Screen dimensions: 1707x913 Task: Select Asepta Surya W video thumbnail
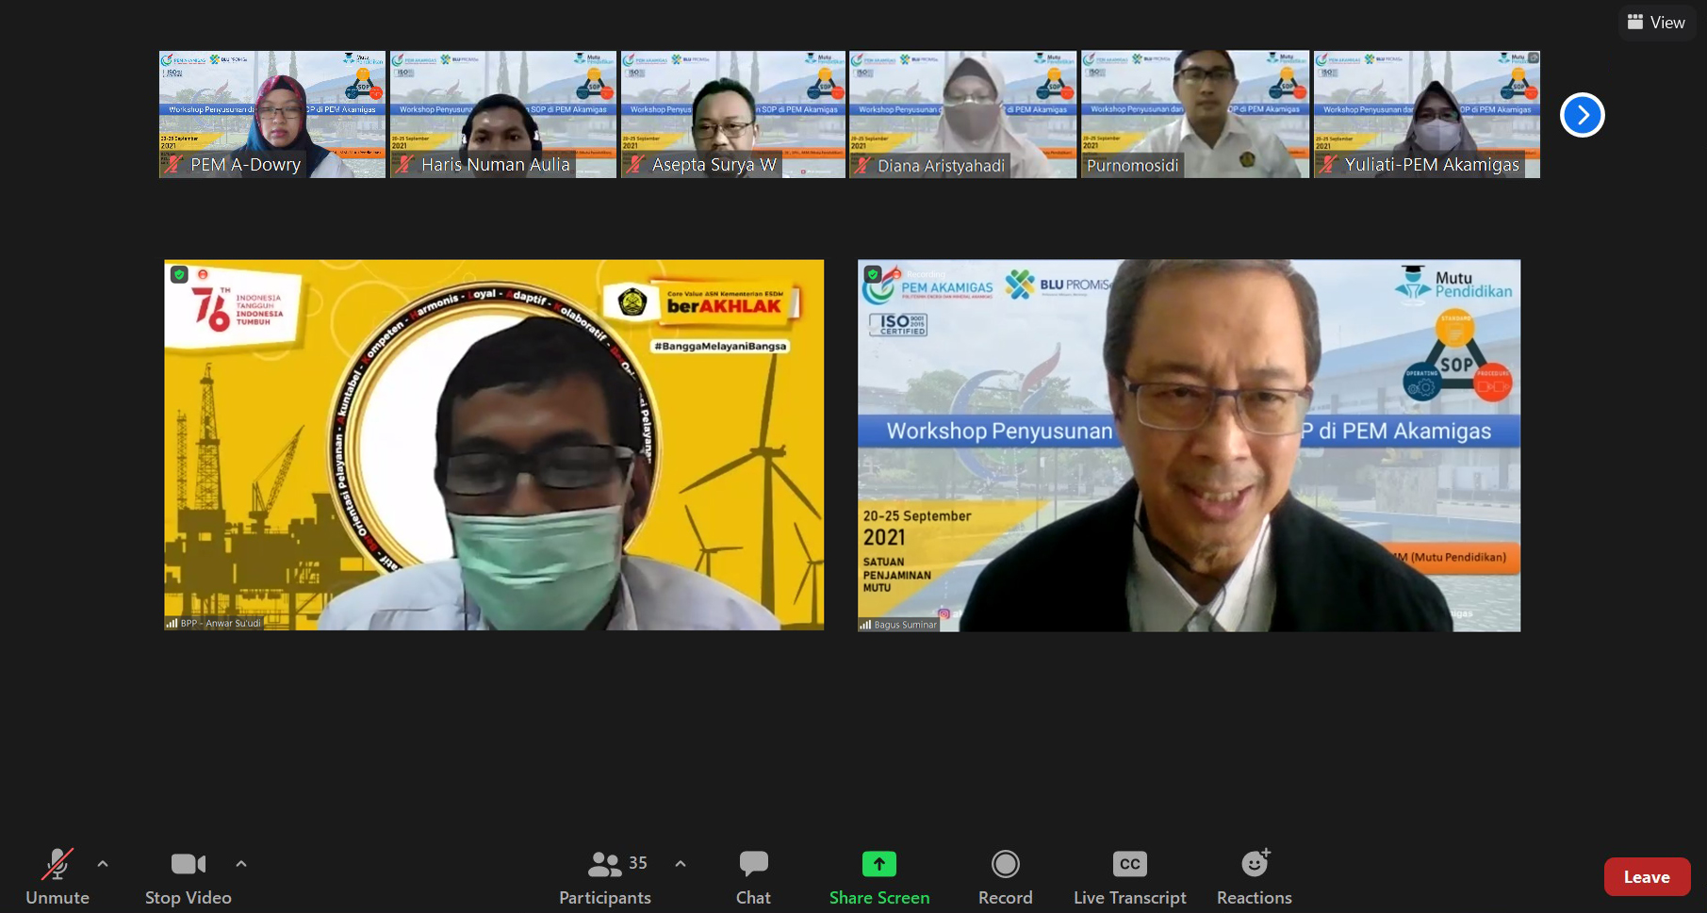pos(733,114)
